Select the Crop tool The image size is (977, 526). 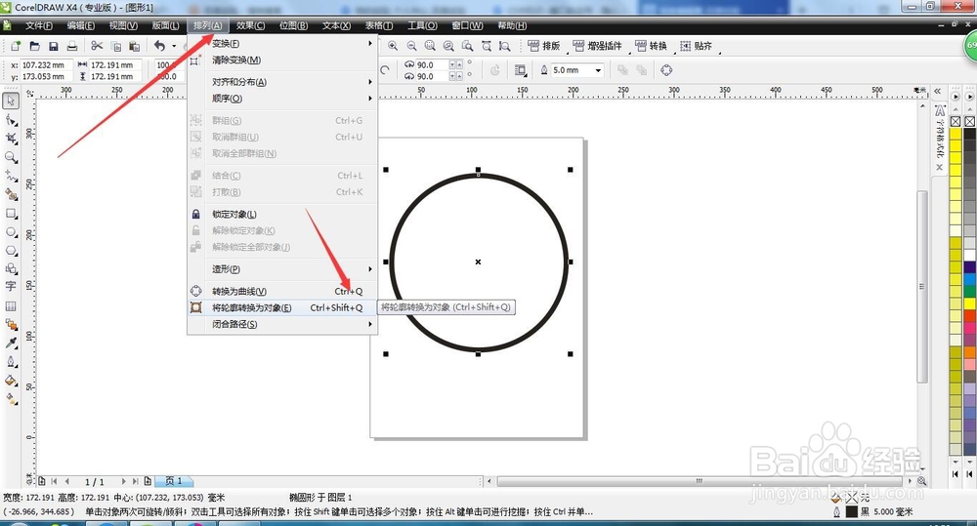[x=11, y=139]
